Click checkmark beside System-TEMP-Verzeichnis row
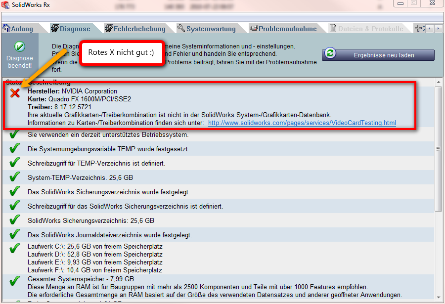The image size is (445, 304). click(15, 176)
